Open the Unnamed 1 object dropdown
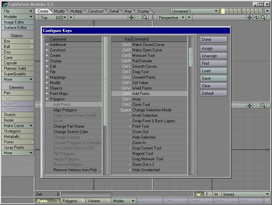The width and height of the screenshot is (272, 205). tap(195, 11)
